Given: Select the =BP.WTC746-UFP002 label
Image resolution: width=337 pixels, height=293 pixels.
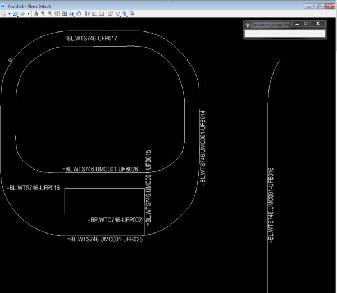Looking at the screenshot, I should 115,220.
